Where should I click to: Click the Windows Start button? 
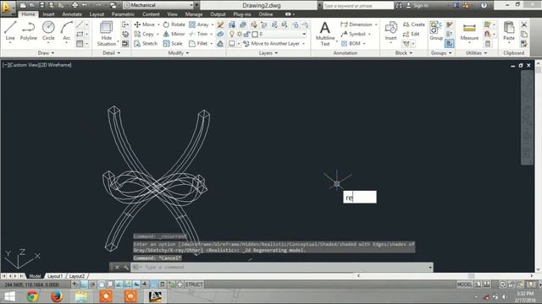[9, 296]
